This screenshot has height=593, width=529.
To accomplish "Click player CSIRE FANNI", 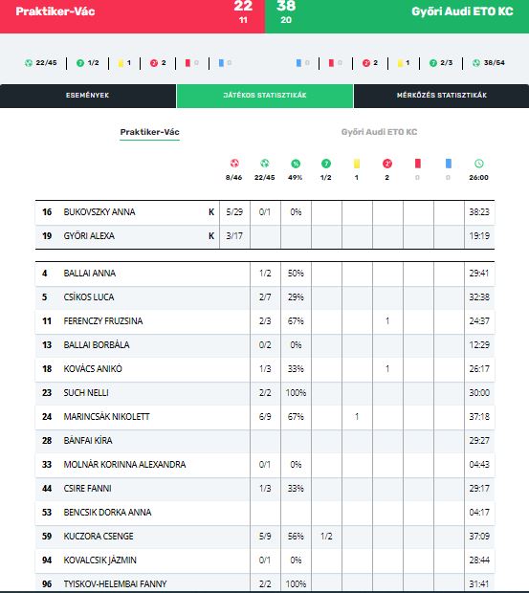I will [87, 488].
